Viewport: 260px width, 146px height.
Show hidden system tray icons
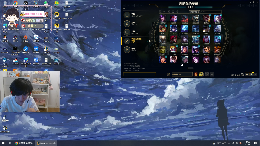coord(229,143)
